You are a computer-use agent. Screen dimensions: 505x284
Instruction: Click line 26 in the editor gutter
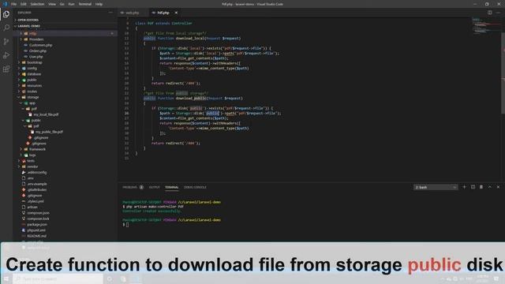click(x=126, y=114)
